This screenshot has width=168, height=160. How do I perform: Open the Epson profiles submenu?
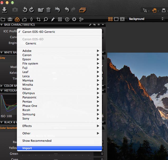click(x=59, y=59)
